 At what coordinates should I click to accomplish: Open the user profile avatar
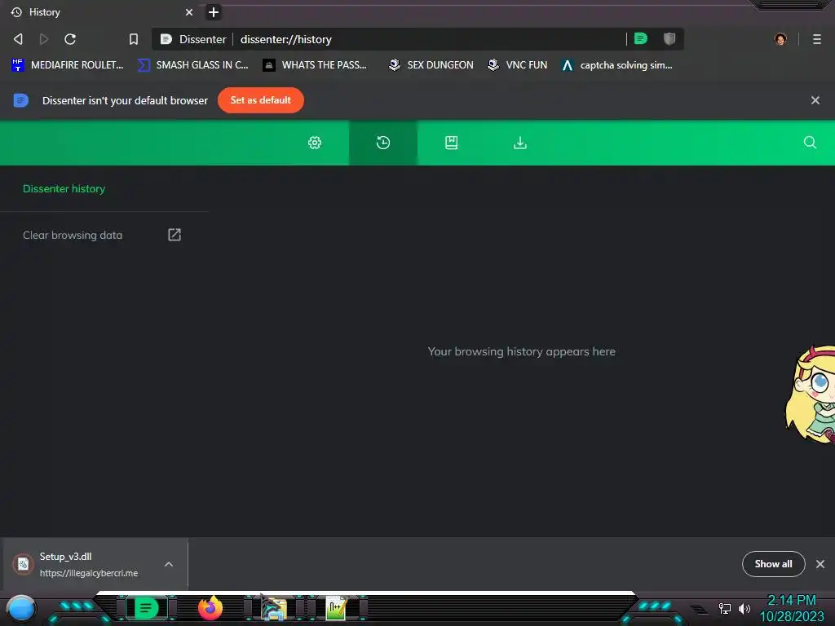[780, 39]
